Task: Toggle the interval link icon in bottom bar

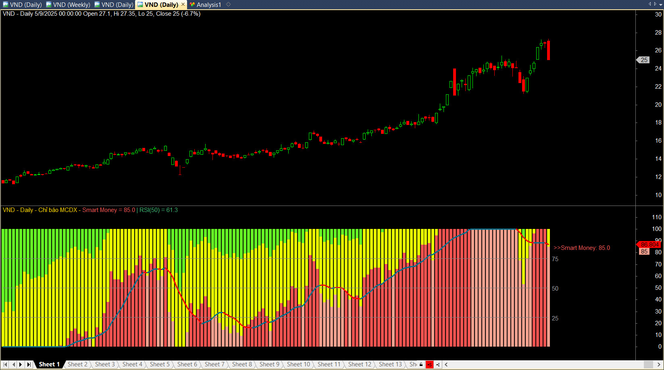Action: 438,365
